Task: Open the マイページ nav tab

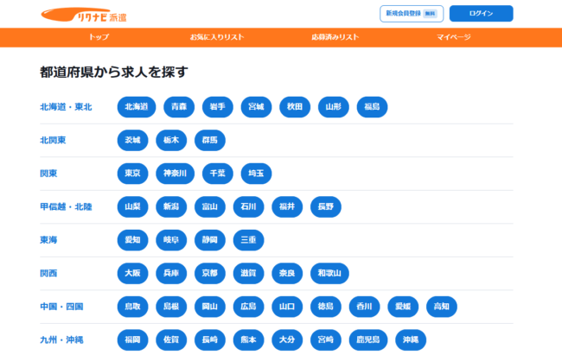Action: [x=453, y=37]
